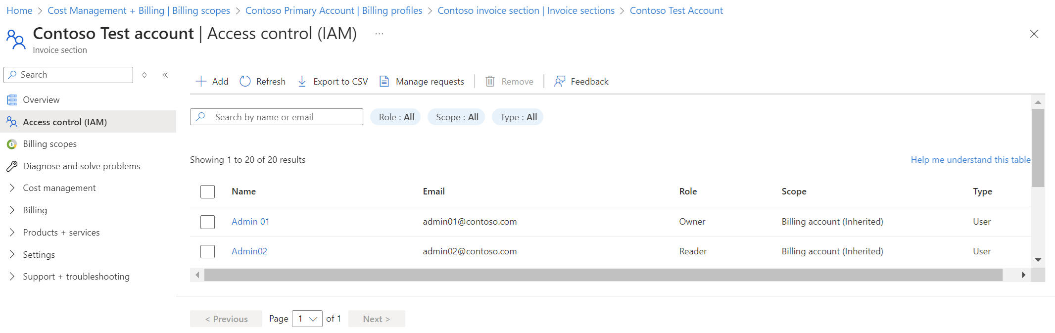Collapse the sidebar with double-chevron icon
1055x333 pixels.
(165, 75)
